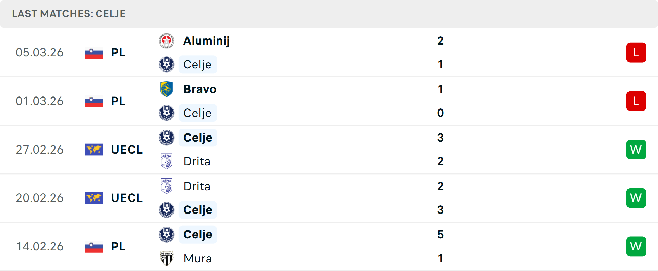Click the red L badge for Bravo match

(x=636, y=101)
